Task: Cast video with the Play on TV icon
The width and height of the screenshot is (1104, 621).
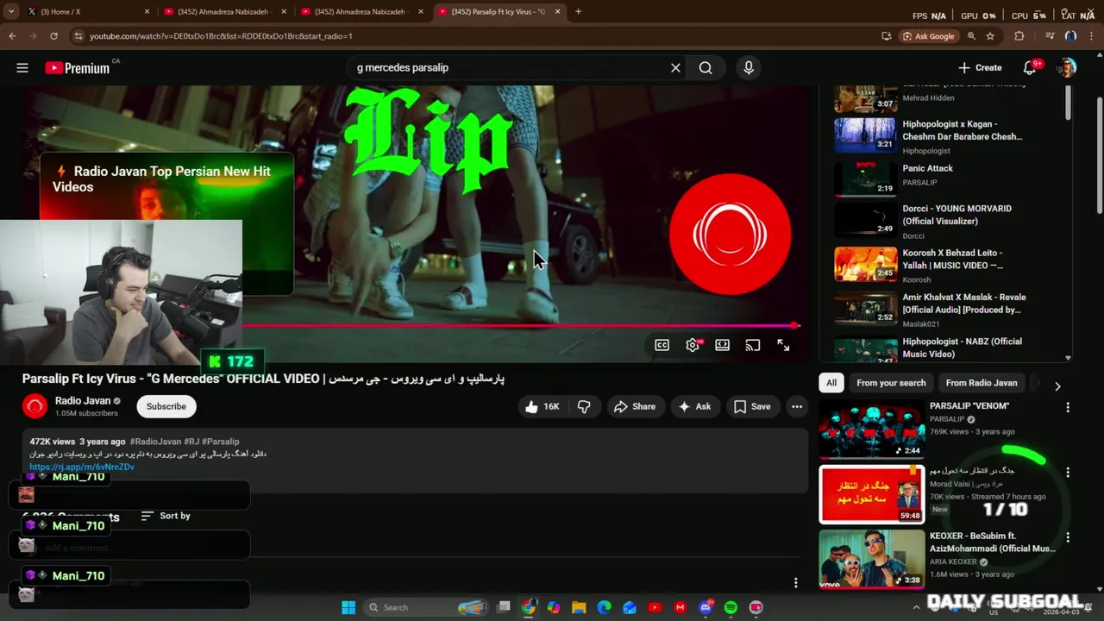Action: (x=753, y=345)
